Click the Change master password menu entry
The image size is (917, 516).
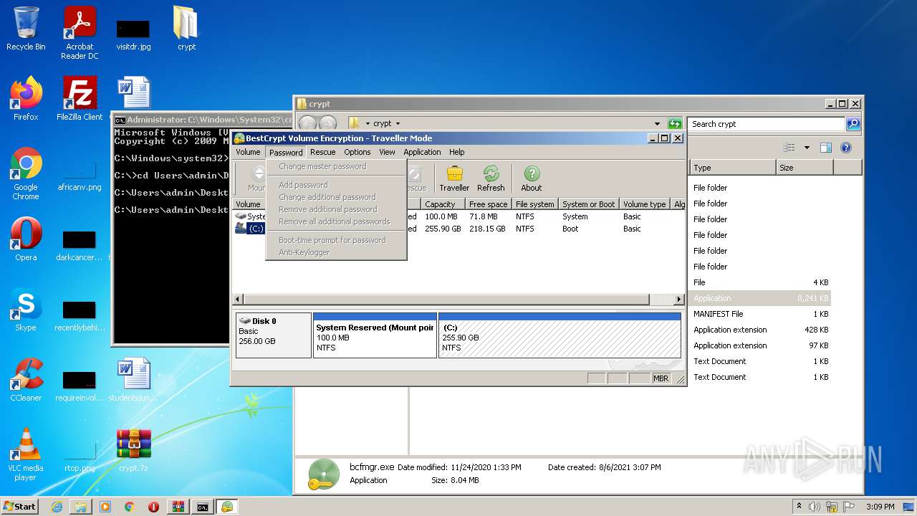(x=322, y=166)
